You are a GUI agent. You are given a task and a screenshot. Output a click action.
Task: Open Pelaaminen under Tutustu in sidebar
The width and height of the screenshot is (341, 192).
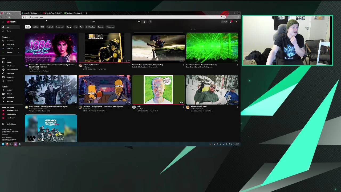[10, 98]
